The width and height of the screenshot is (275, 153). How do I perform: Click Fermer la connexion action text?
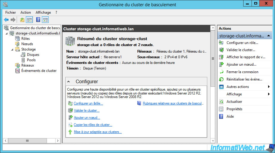pos(242,72)
